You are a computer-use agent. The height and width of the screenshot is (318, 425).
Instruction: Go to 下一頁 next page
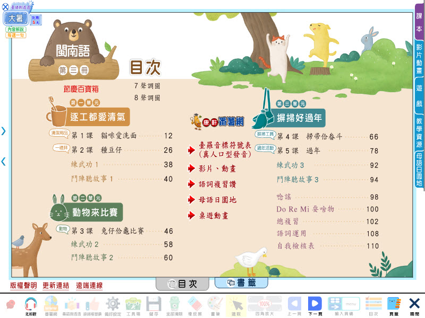coord(315,304)
